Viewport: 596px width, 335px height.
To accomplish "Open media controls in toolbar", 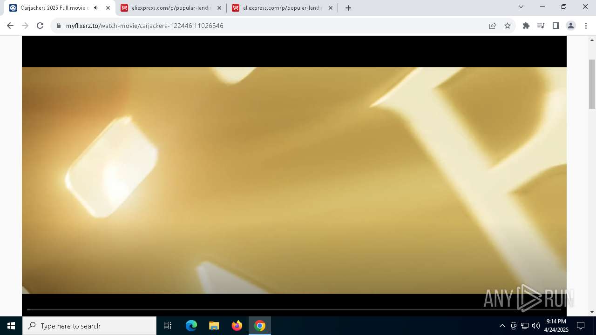I will pos(541,26).
